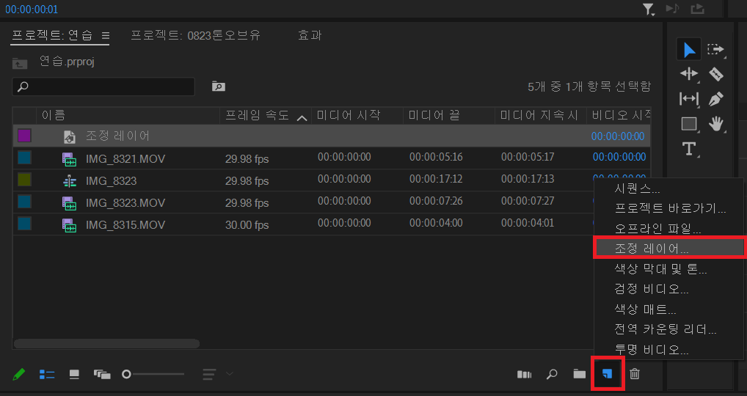
Task: Sort by 프레임 속도 column header
Action: tap(266, 116)
